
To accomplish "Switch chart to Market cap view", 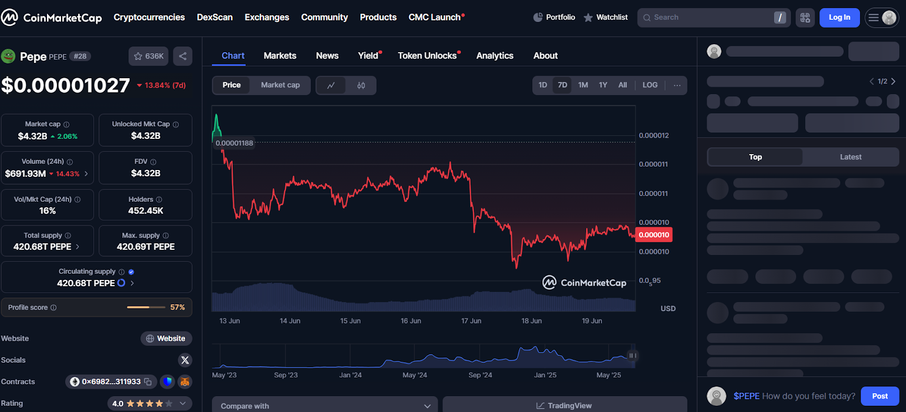I will (280, 85).
